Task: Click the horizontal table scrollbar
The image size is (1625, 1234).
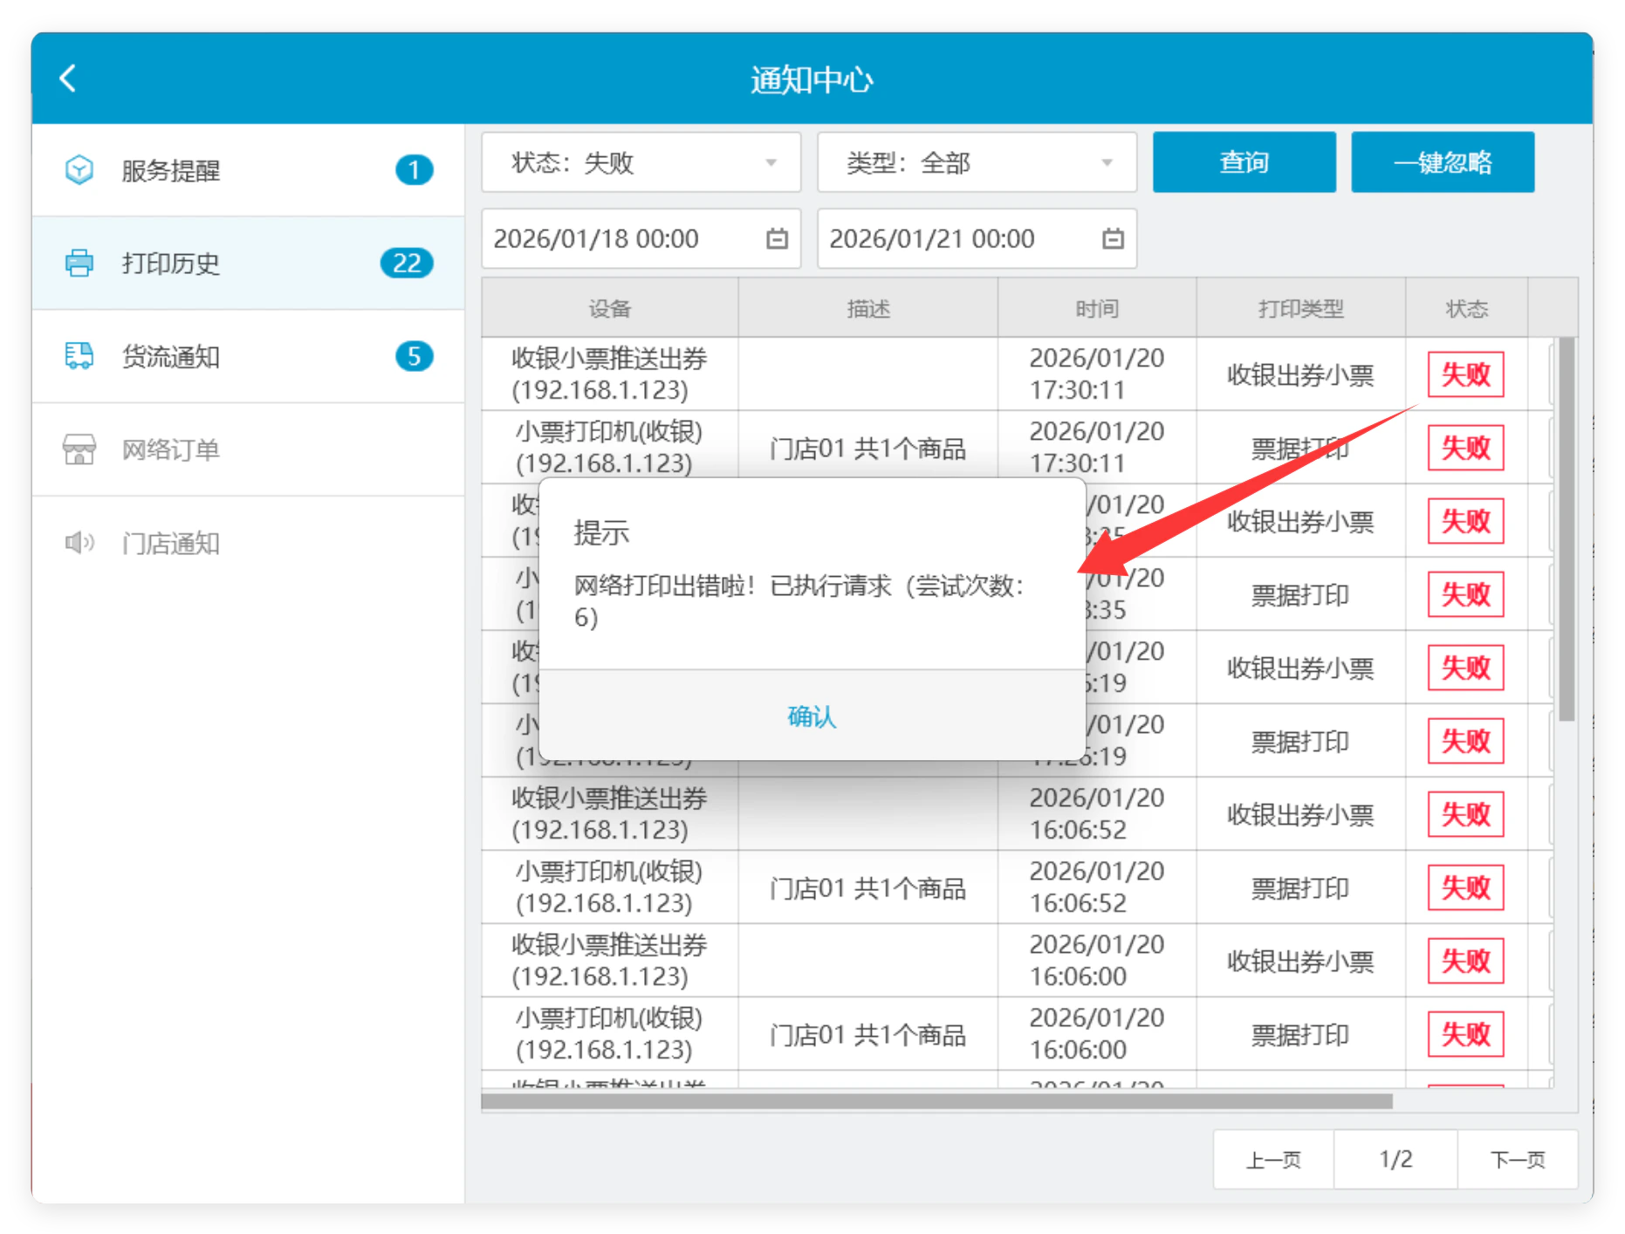Action: [937, 1101]
